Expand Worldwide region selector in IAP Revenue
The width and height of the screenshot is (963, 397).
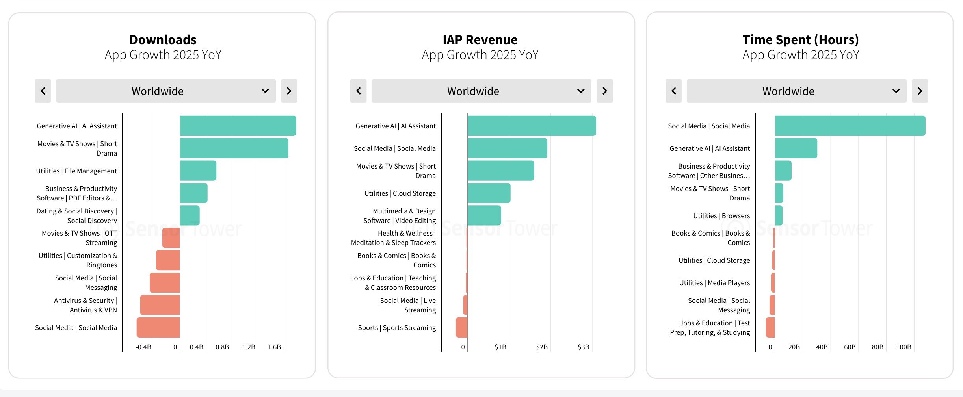[x=481, y=91]
